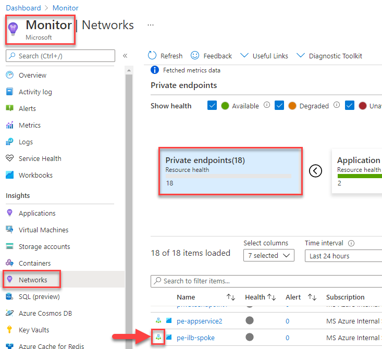Screen dimensions: 382x349
Task: Open dependency view icon for pe-ilb-spoke
Action: click(158, 338)
